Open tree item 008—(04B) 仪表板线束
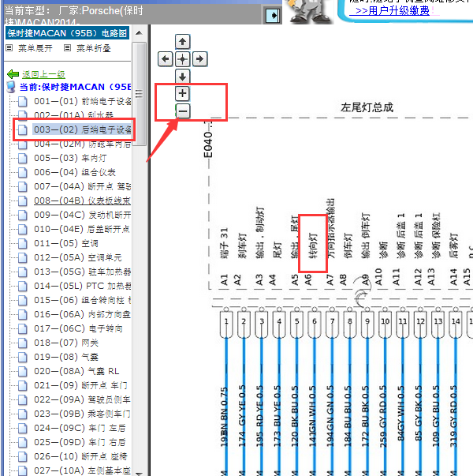The width and height of the screenshot is (473, 476). click(83, 201)
